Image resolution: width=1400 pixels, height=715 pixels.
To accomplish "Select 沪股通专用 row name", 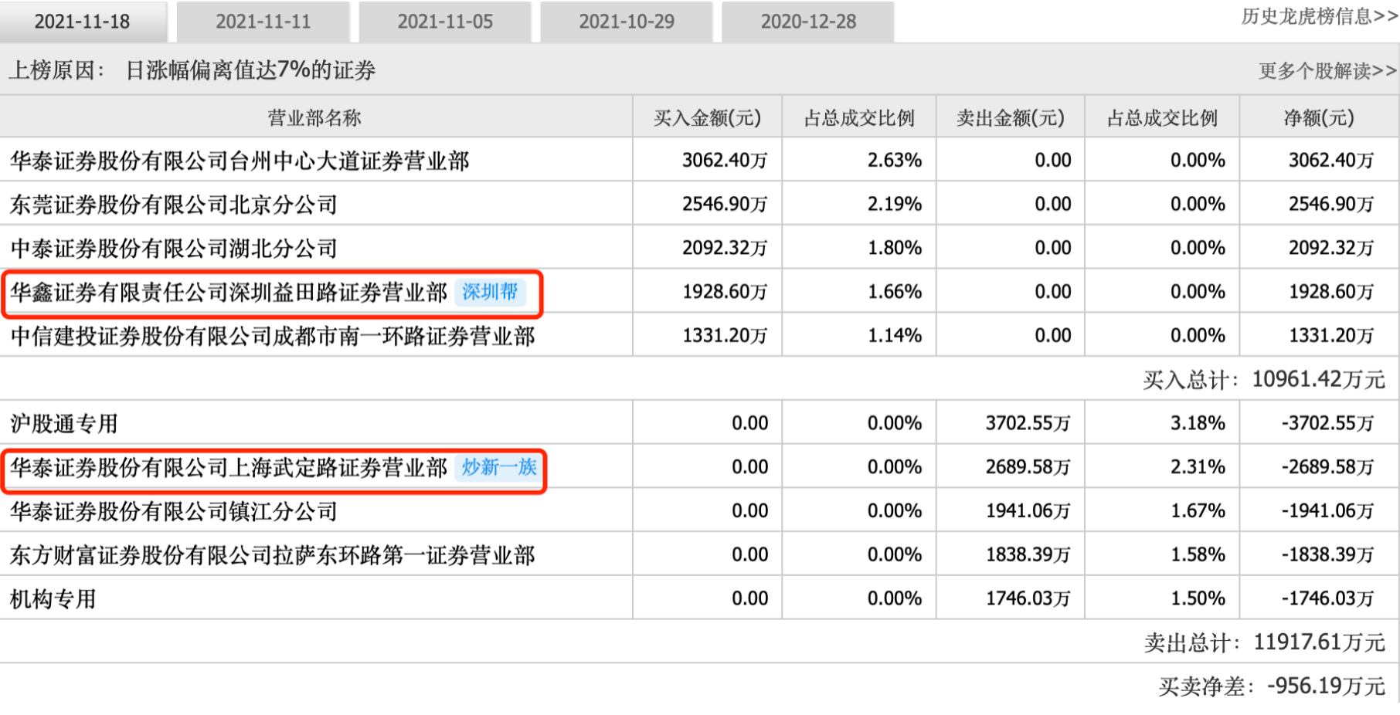I will coord(64,424).
